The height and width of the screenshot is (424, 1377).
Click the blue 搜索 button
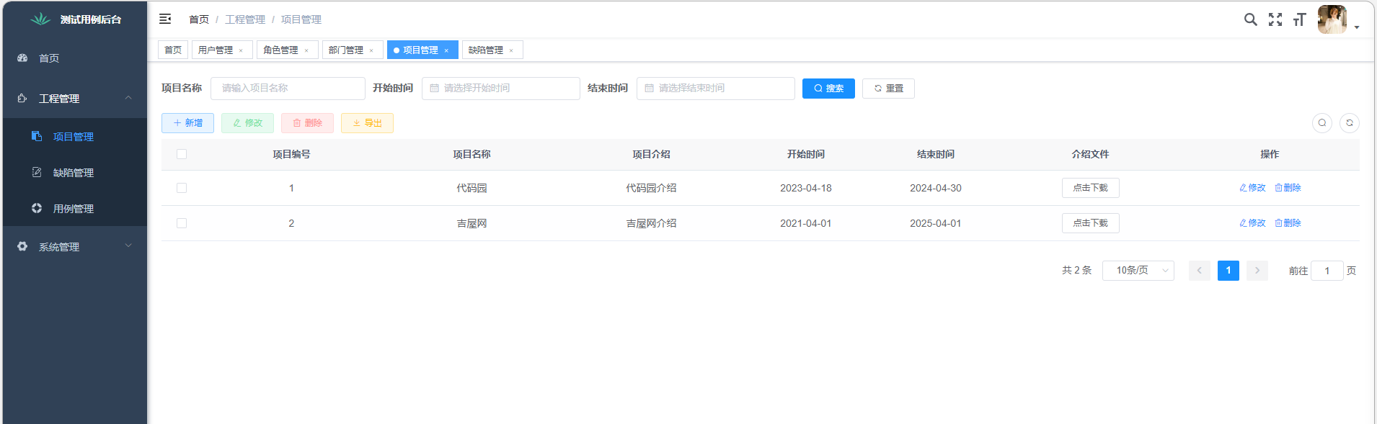828,89
